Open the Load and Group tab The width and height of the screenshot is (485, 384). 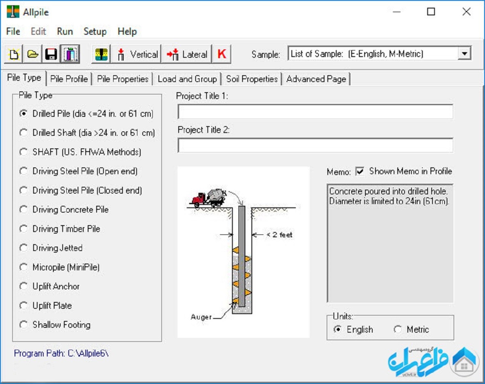click(187, 79)
